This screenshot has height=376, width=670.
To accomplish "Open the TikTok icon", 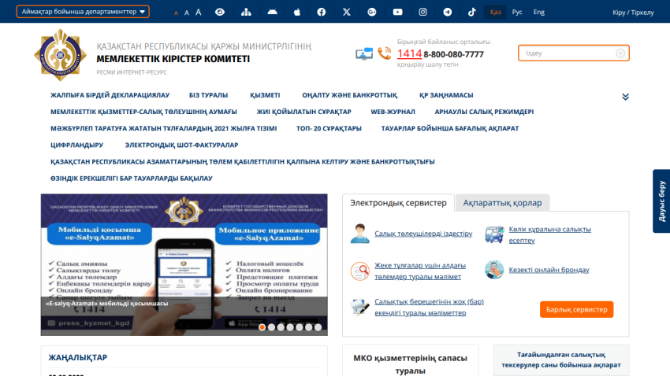I will point(471,12).
